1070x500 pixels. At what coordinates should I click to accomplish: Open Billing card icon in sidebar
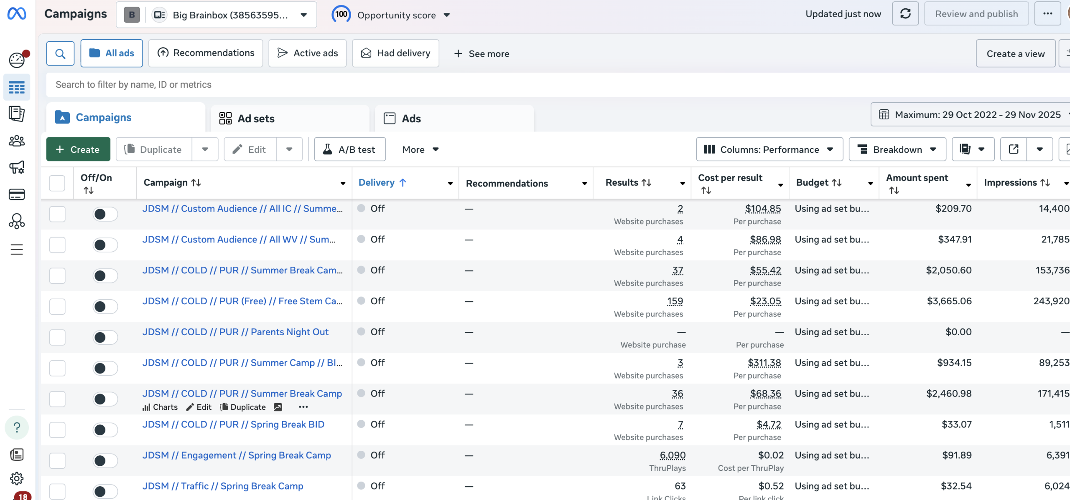(x=17, y=194)
